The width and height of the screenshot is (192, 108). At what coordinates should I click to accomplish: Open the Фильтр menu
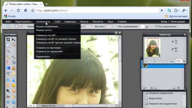(x=84, y=22)
